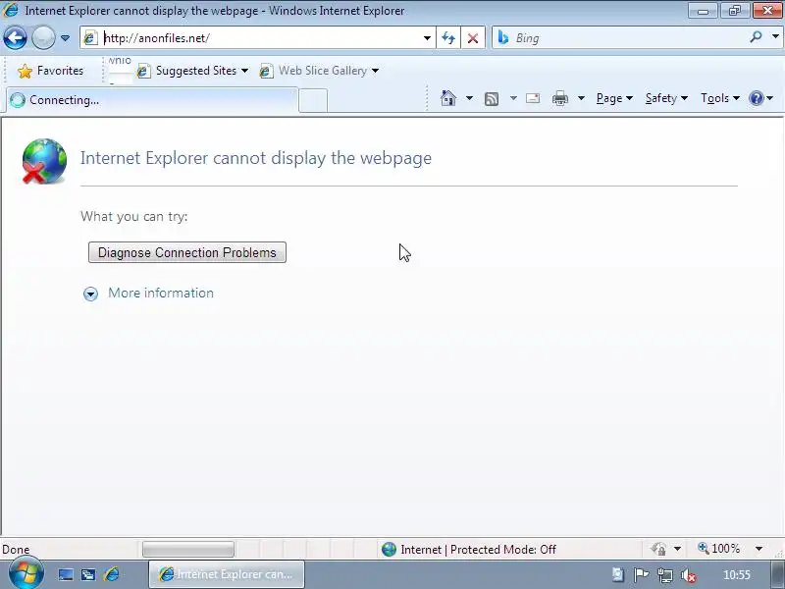
Task: Click Internet Protected Mode status zone
Action: (468, 550)
